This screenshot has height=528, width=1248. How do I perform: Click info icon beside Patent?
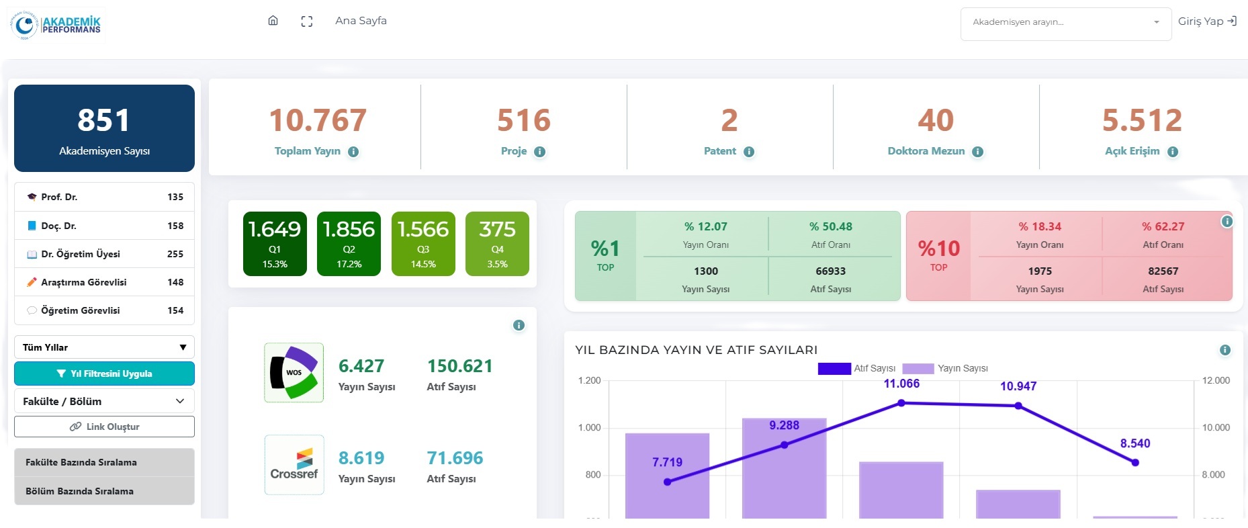(x=749, y=152)
